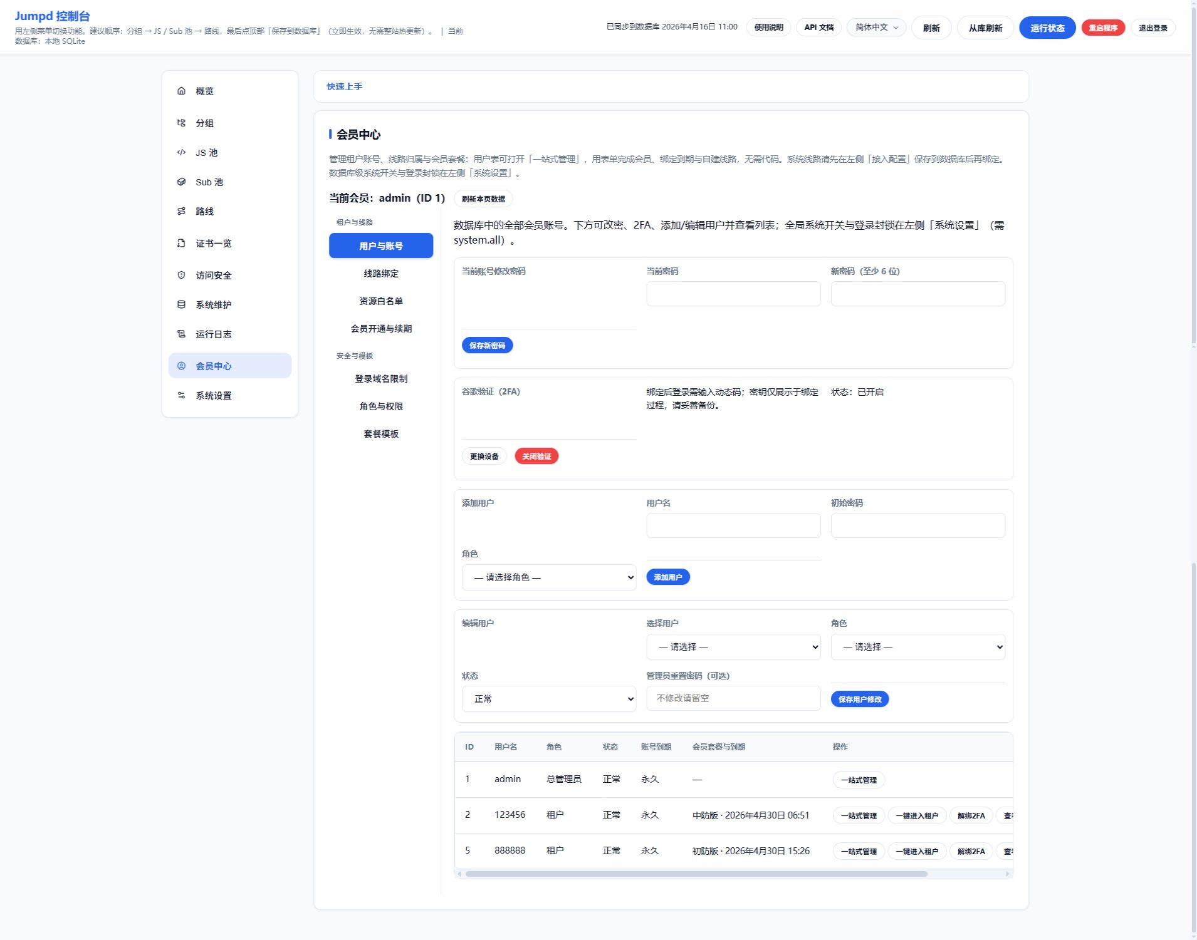Click the 运行状态 button
Image resolution: width=1197 pixels, height=940 pixels.
[x=1047, y=28]
